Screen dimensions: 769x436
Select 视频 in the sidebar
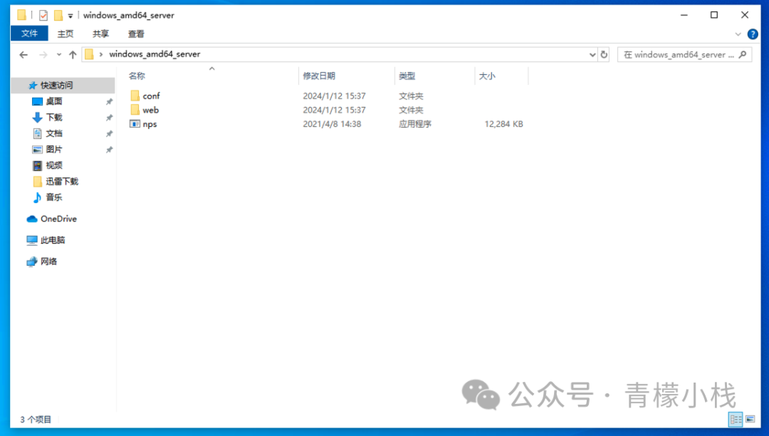tap(54, 165)
